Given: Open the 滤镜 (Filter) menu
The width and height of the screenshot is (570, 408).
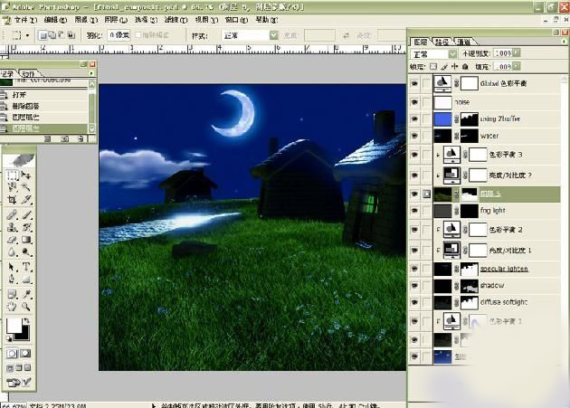Looking at the screenshot, I should (176, 20).
